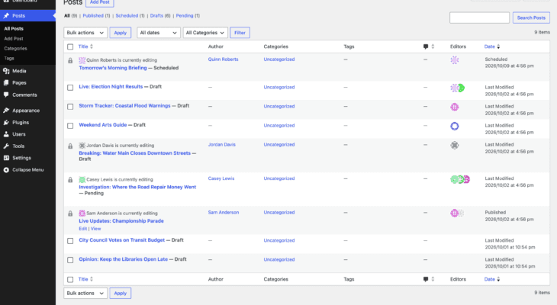
Task: Click the lock icon on Live Updates: Championship Parade row
Action: click(70, 213)
